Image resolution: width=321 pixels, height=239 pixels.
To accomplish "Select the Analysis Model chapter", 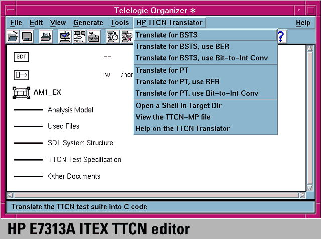I will 70,110.
